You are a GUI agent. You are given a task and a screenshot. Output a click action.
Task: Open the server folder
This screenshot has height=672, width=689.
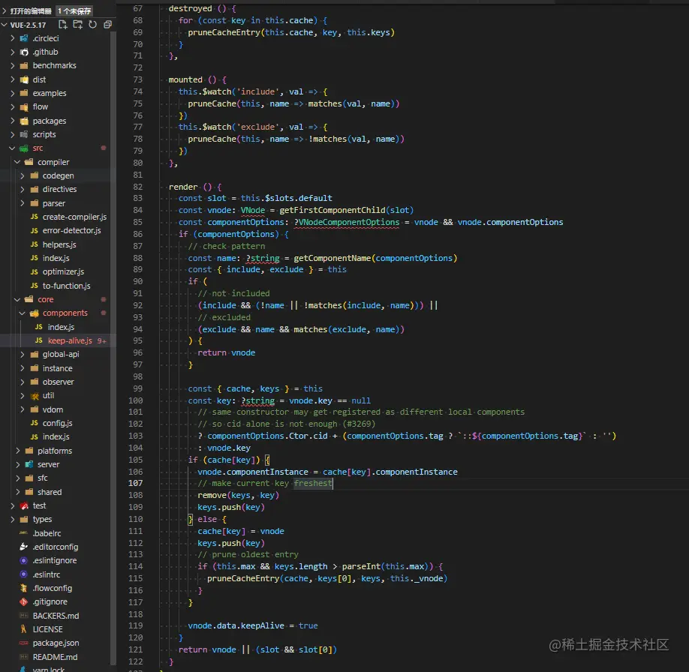click(48, 465)
